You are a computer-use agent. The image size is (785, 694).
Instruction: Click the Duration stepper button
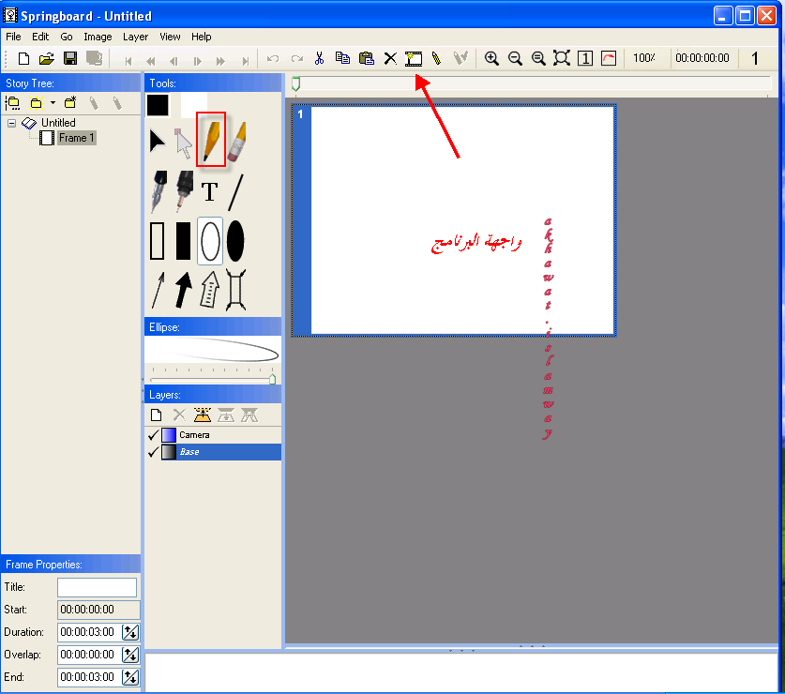click(130, 632)
